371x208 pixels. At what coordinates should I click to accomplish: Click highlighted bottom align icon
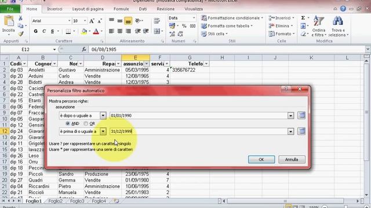point(128,21)
